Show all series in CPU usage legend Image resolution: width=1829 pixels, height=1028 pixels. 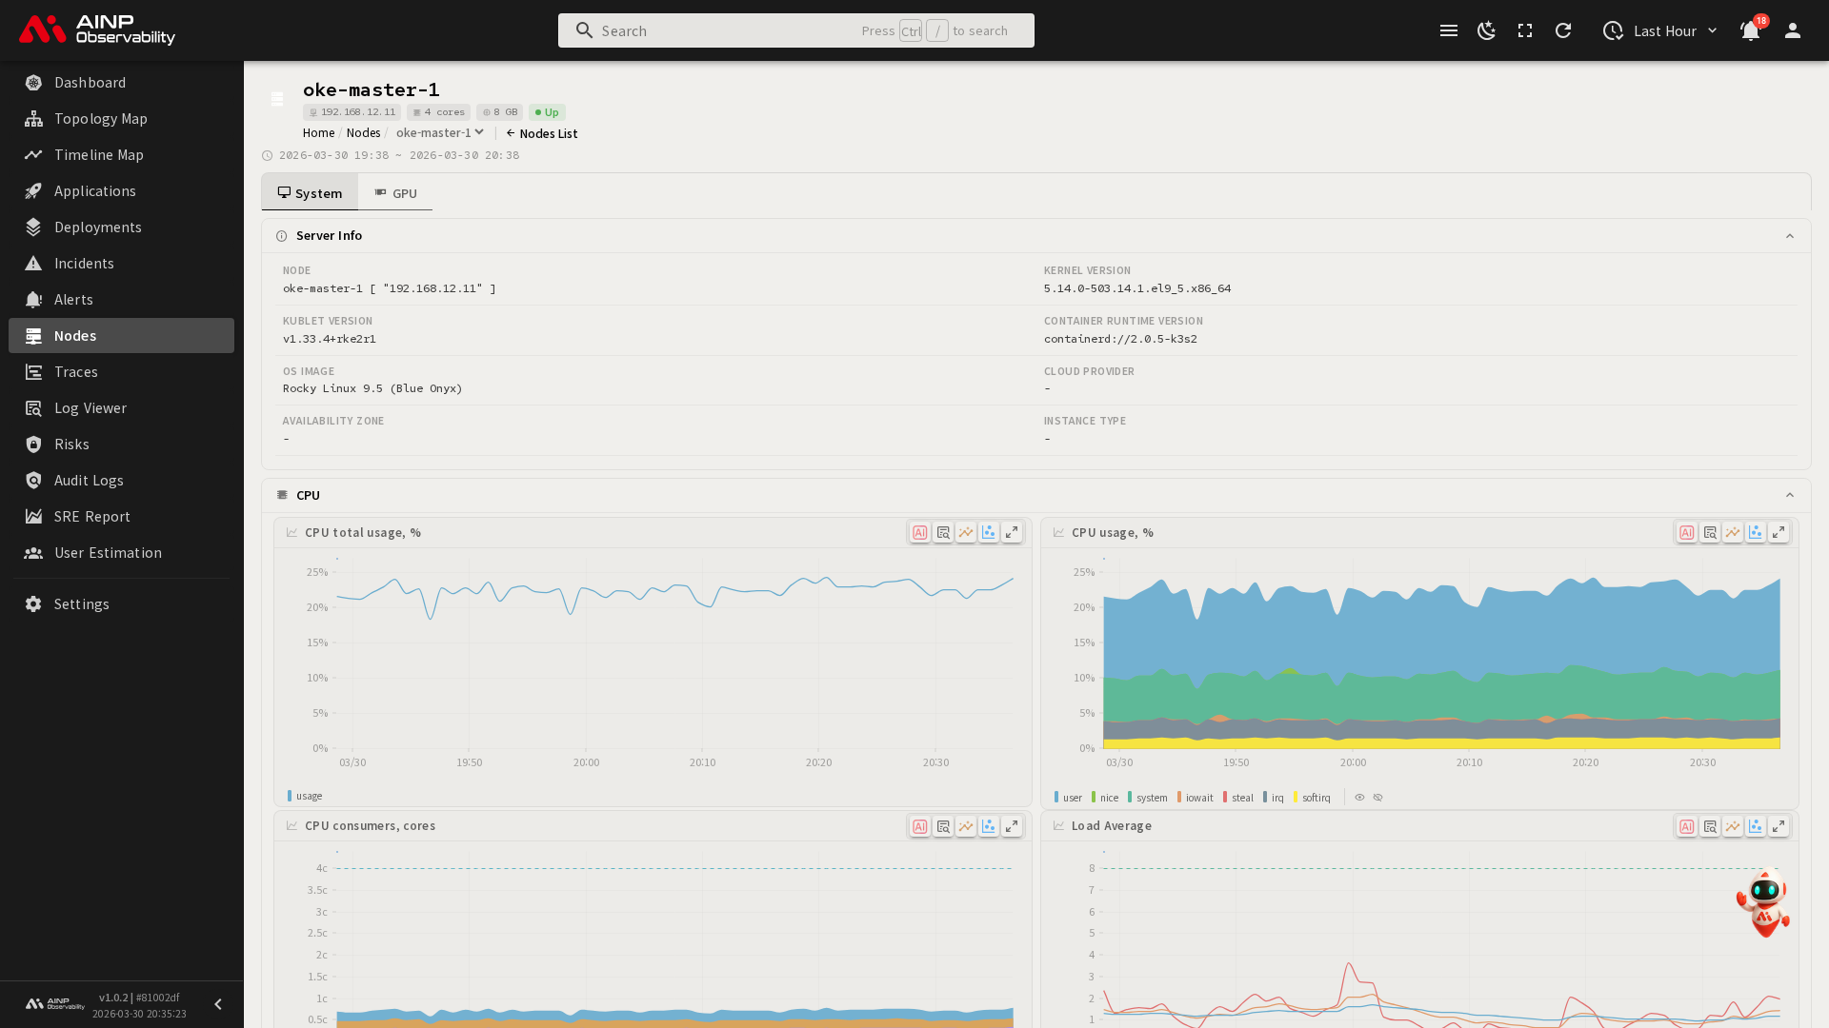[x=1359, y=798]
